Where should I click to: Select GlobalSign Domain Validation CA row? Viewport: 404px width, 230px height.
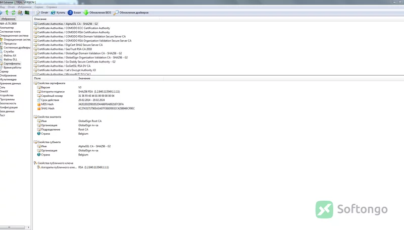(78, 53)
